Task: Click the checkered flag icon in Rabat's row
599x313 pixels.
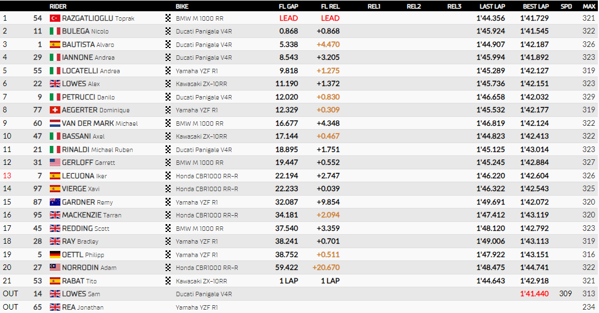Action: click(x=168, y=281)
